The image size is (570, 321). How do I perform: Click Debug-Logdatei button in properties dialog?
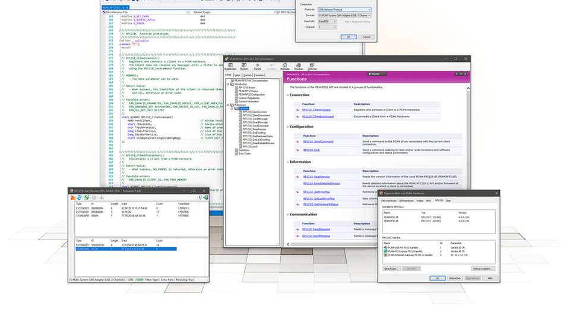(x=483, y=269)
